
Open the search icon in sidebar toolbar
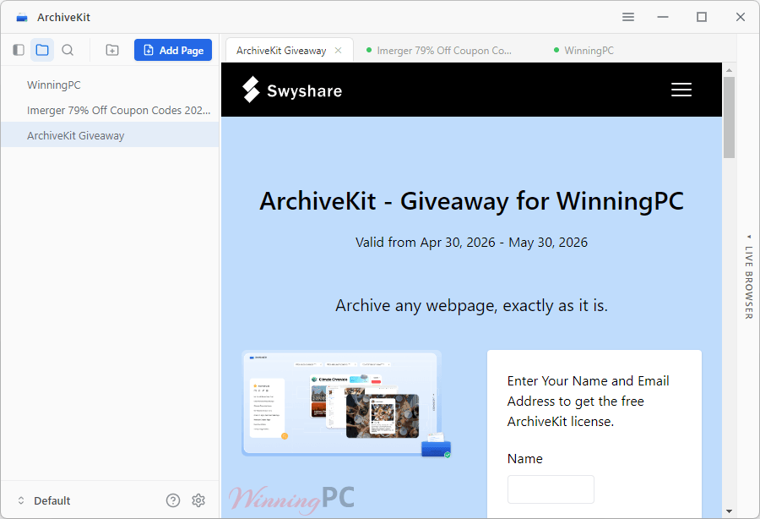coord(68,50)
